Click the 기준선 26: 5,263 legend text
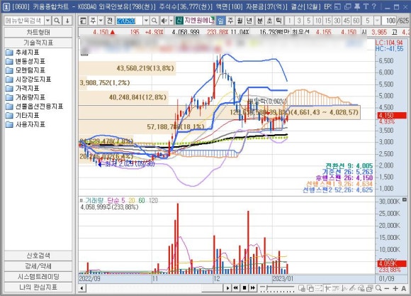Viewport: 411px width, 296px height. pos(347,172)
